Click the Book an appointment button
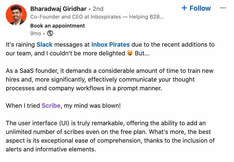Screen dimensions: 234x162 coord(58,26)
